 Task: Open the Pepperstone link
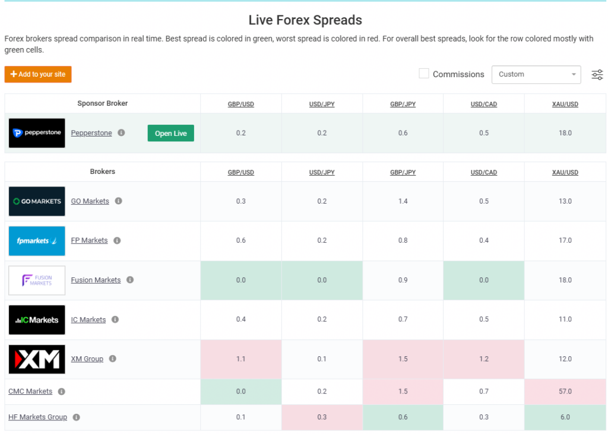91,133
